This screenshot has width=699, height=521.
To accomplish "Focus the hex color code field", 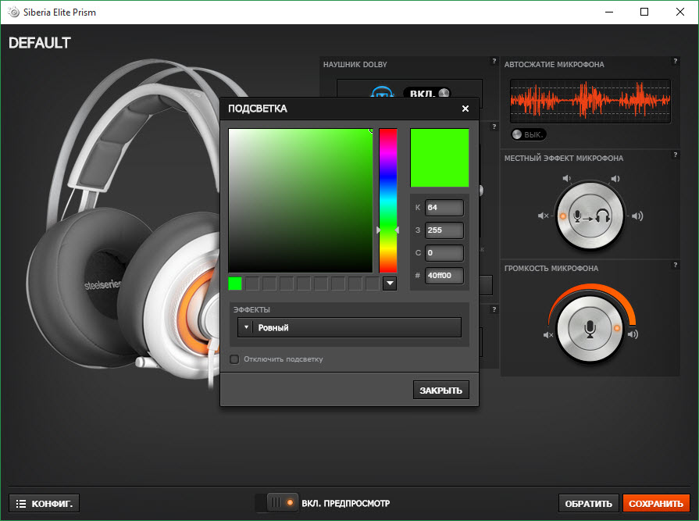I will [444, 276].
